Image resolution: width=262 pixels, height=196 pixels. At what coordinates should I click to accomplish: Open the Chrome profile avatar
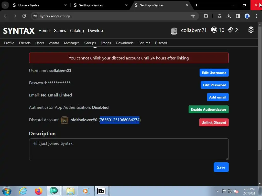(247, 16)
